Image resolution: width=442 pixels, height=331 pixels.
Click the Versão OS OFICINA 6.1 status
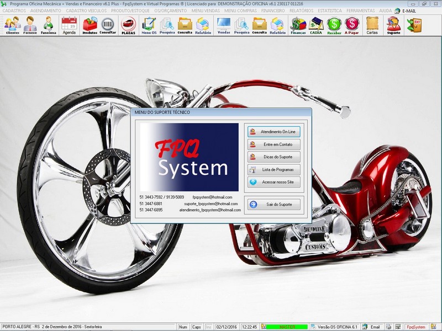click(337, 327)
